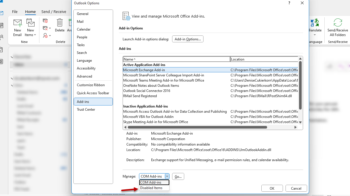Image resolution: width=350 pixels, height=196 pixels.
Task: Click the Junk email icon
Action: click(x=45, y=35)
